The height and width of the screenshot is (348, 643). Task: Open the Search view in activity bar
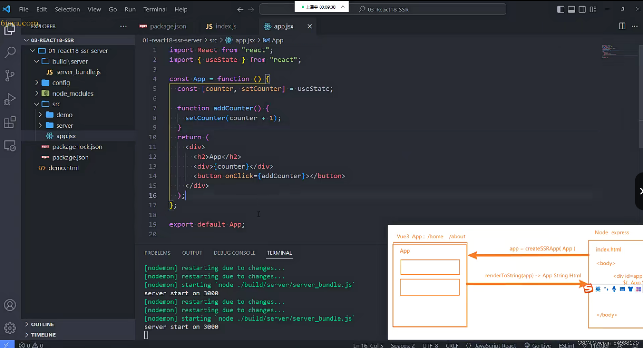point(10,52)
